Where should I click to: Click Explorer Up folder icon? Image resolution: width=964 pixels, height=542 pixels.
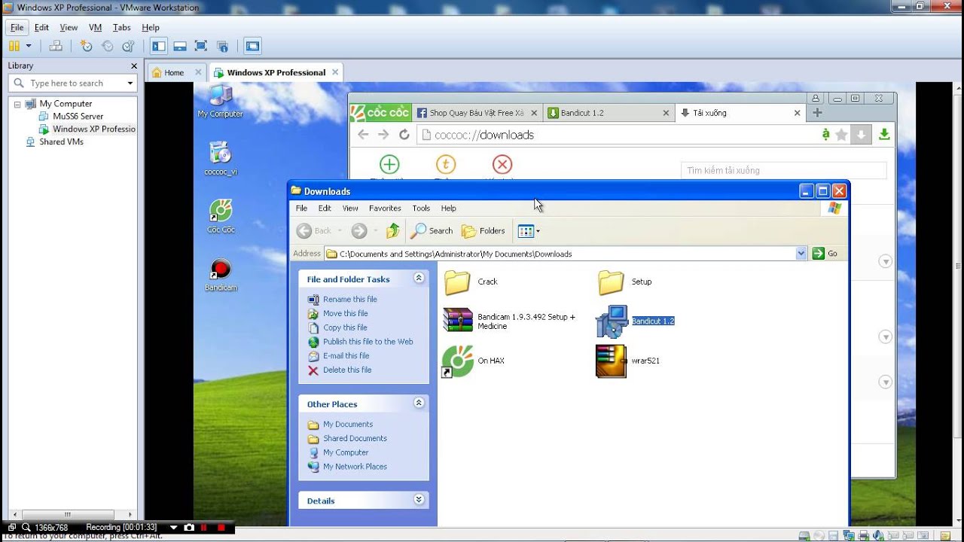point(393,231)
